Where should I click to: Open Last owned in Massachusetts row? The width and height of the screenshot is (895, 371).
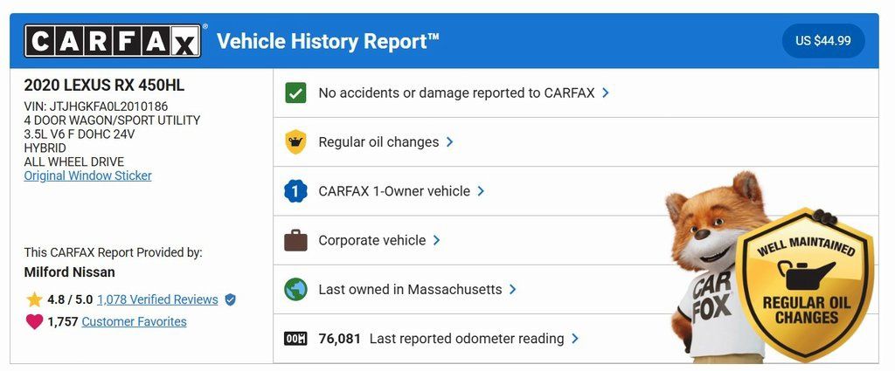pos(410,289)
